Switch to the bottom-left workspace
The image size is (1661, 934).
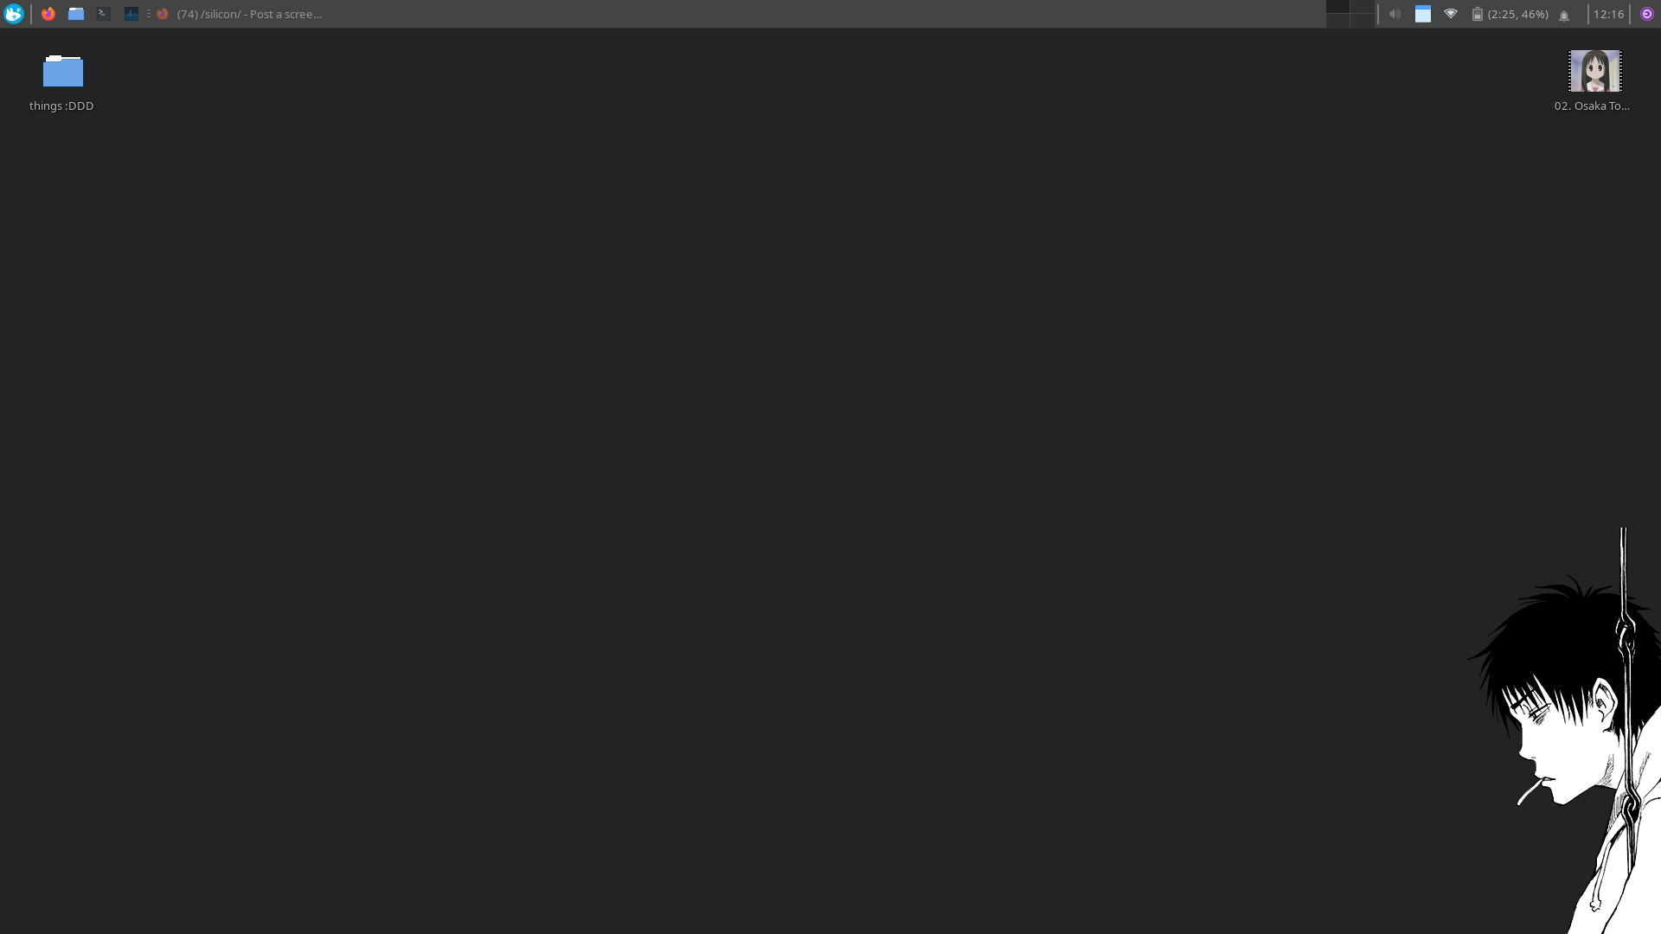(1337, 21)
